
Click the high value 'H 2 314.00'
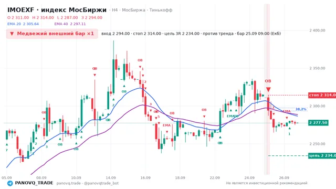(x=43, y=17)
